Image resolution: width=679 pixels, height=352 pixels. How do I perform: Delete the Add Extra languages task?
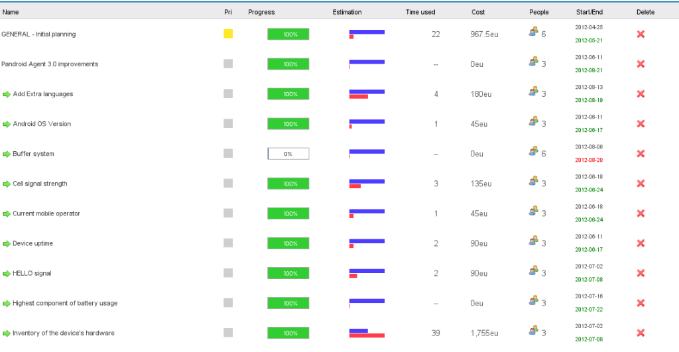[x=641, y=94]
